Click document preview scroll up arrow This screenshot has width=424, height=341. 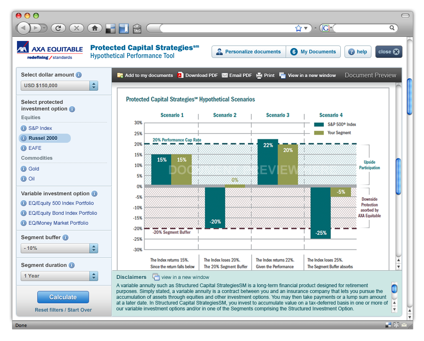pyautogui.click(x=398, y=260)
